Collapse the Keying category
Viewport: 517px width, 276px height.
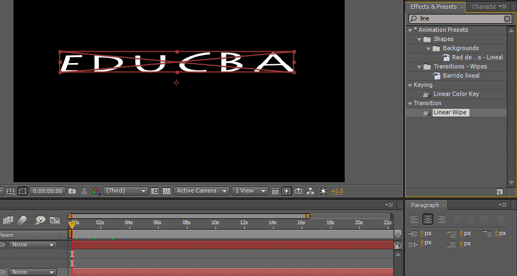(x=410, y=85)
